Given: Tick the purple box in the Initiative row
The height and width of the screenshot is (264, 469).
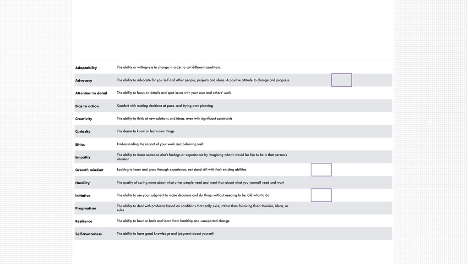Looking at the screenshot, I should point(321,195).
